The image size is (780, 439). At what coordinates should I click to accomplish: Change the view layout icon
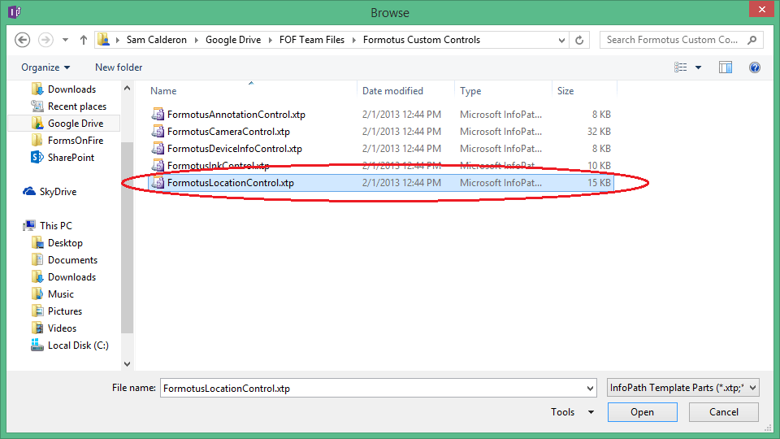point(681,67)
